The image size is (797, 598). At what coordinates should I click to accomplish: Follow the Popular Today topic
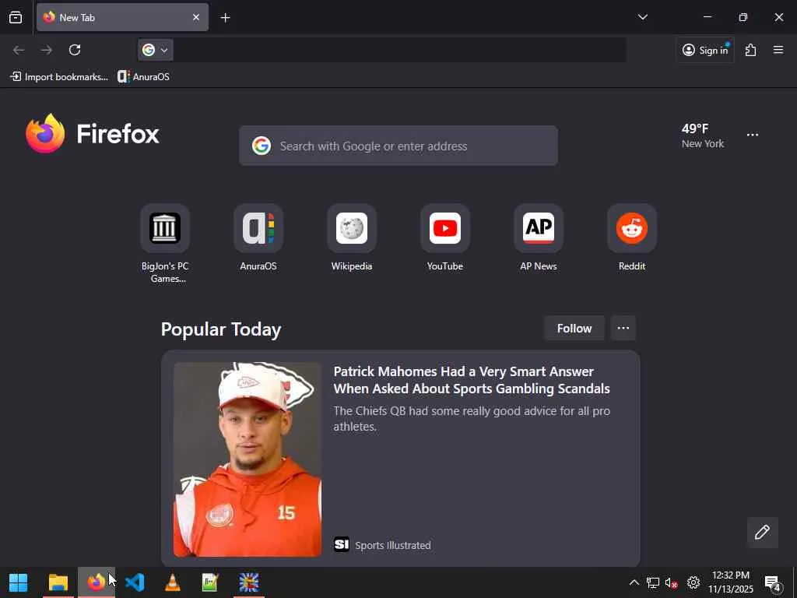574,329
